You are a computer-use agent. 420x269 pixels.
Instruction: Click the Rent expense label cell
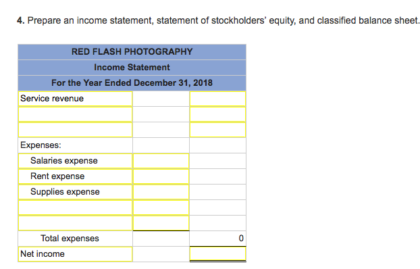(75, 176)
